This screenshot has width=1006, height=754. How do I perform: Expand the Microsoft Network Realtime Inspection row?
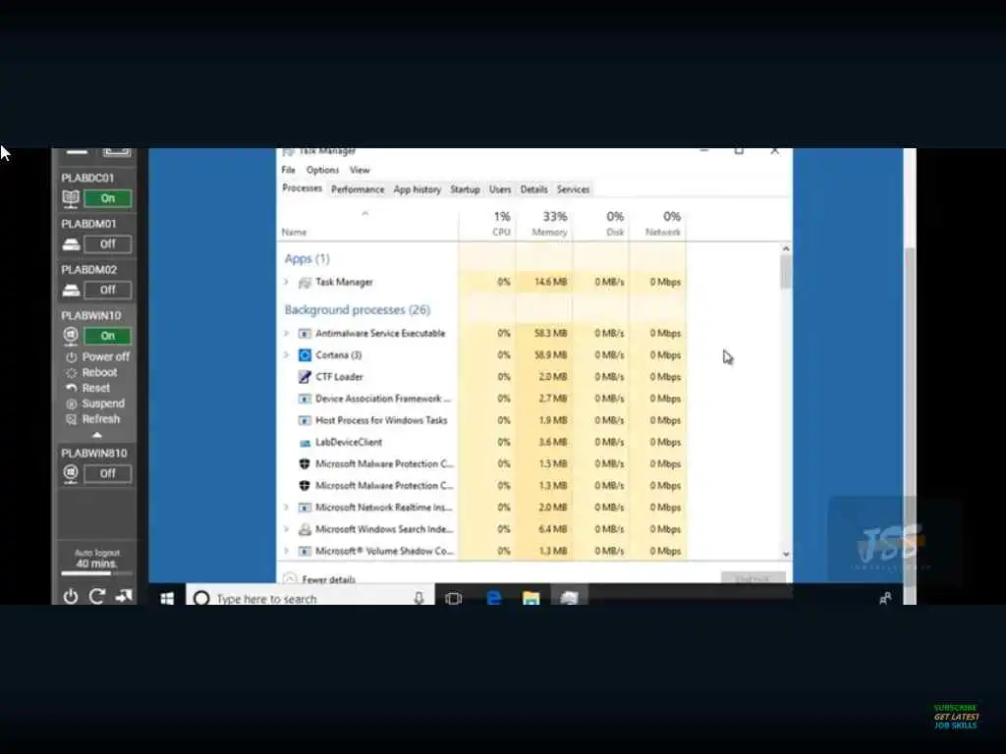tap(286, 508)
